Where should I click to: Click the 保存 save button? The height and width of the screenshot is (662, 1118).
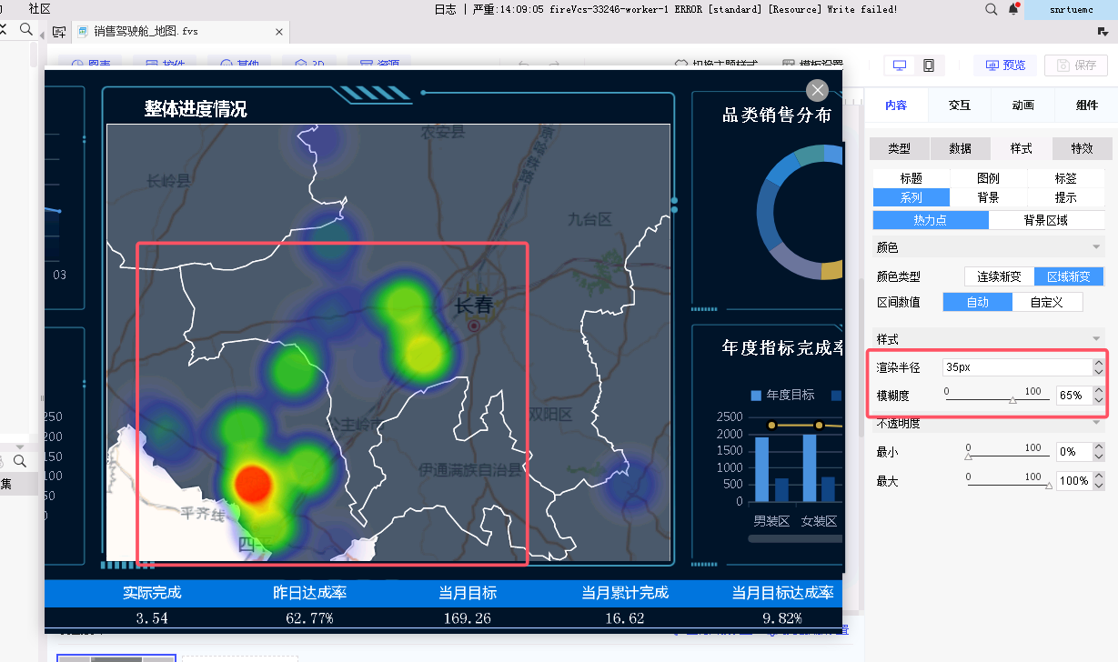(1076, 65)
